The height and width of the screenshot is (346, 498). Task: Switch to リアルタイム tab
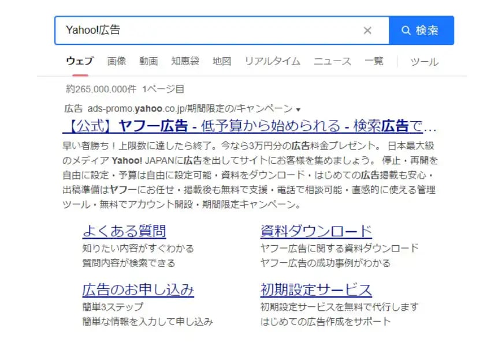[x=273, y=61]
